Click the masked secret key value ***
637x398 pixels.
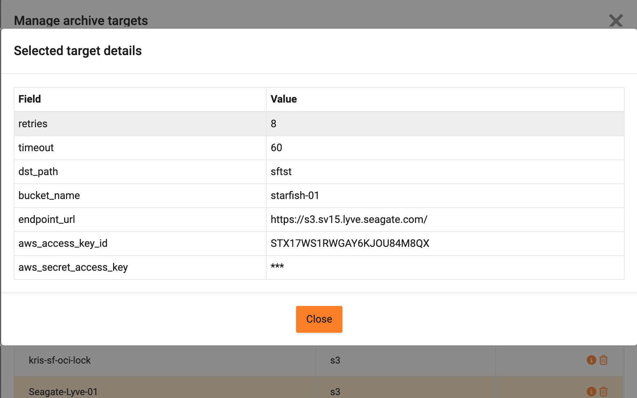277,266
